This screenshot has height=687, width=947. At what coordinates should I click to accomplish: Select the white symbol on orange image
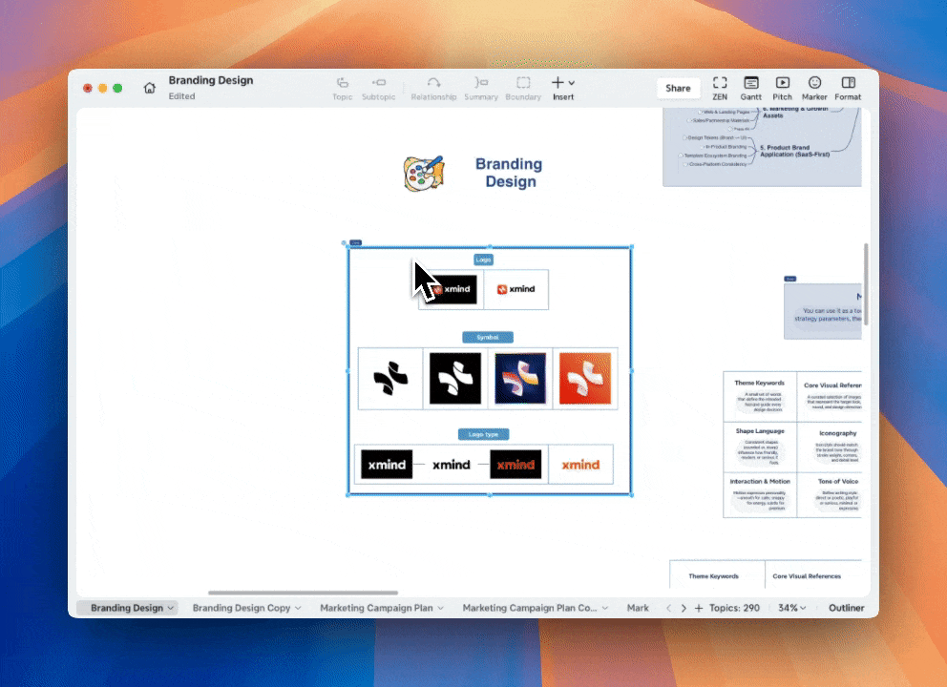coord(584,379)
